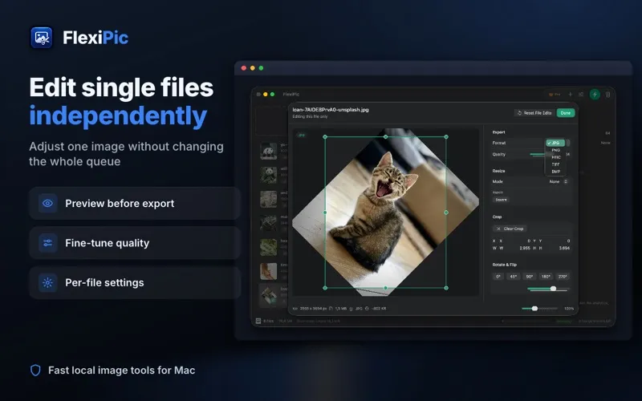The image size is (642, 401).
Task: Click the Clear Crop button
Action: point(510,229)
